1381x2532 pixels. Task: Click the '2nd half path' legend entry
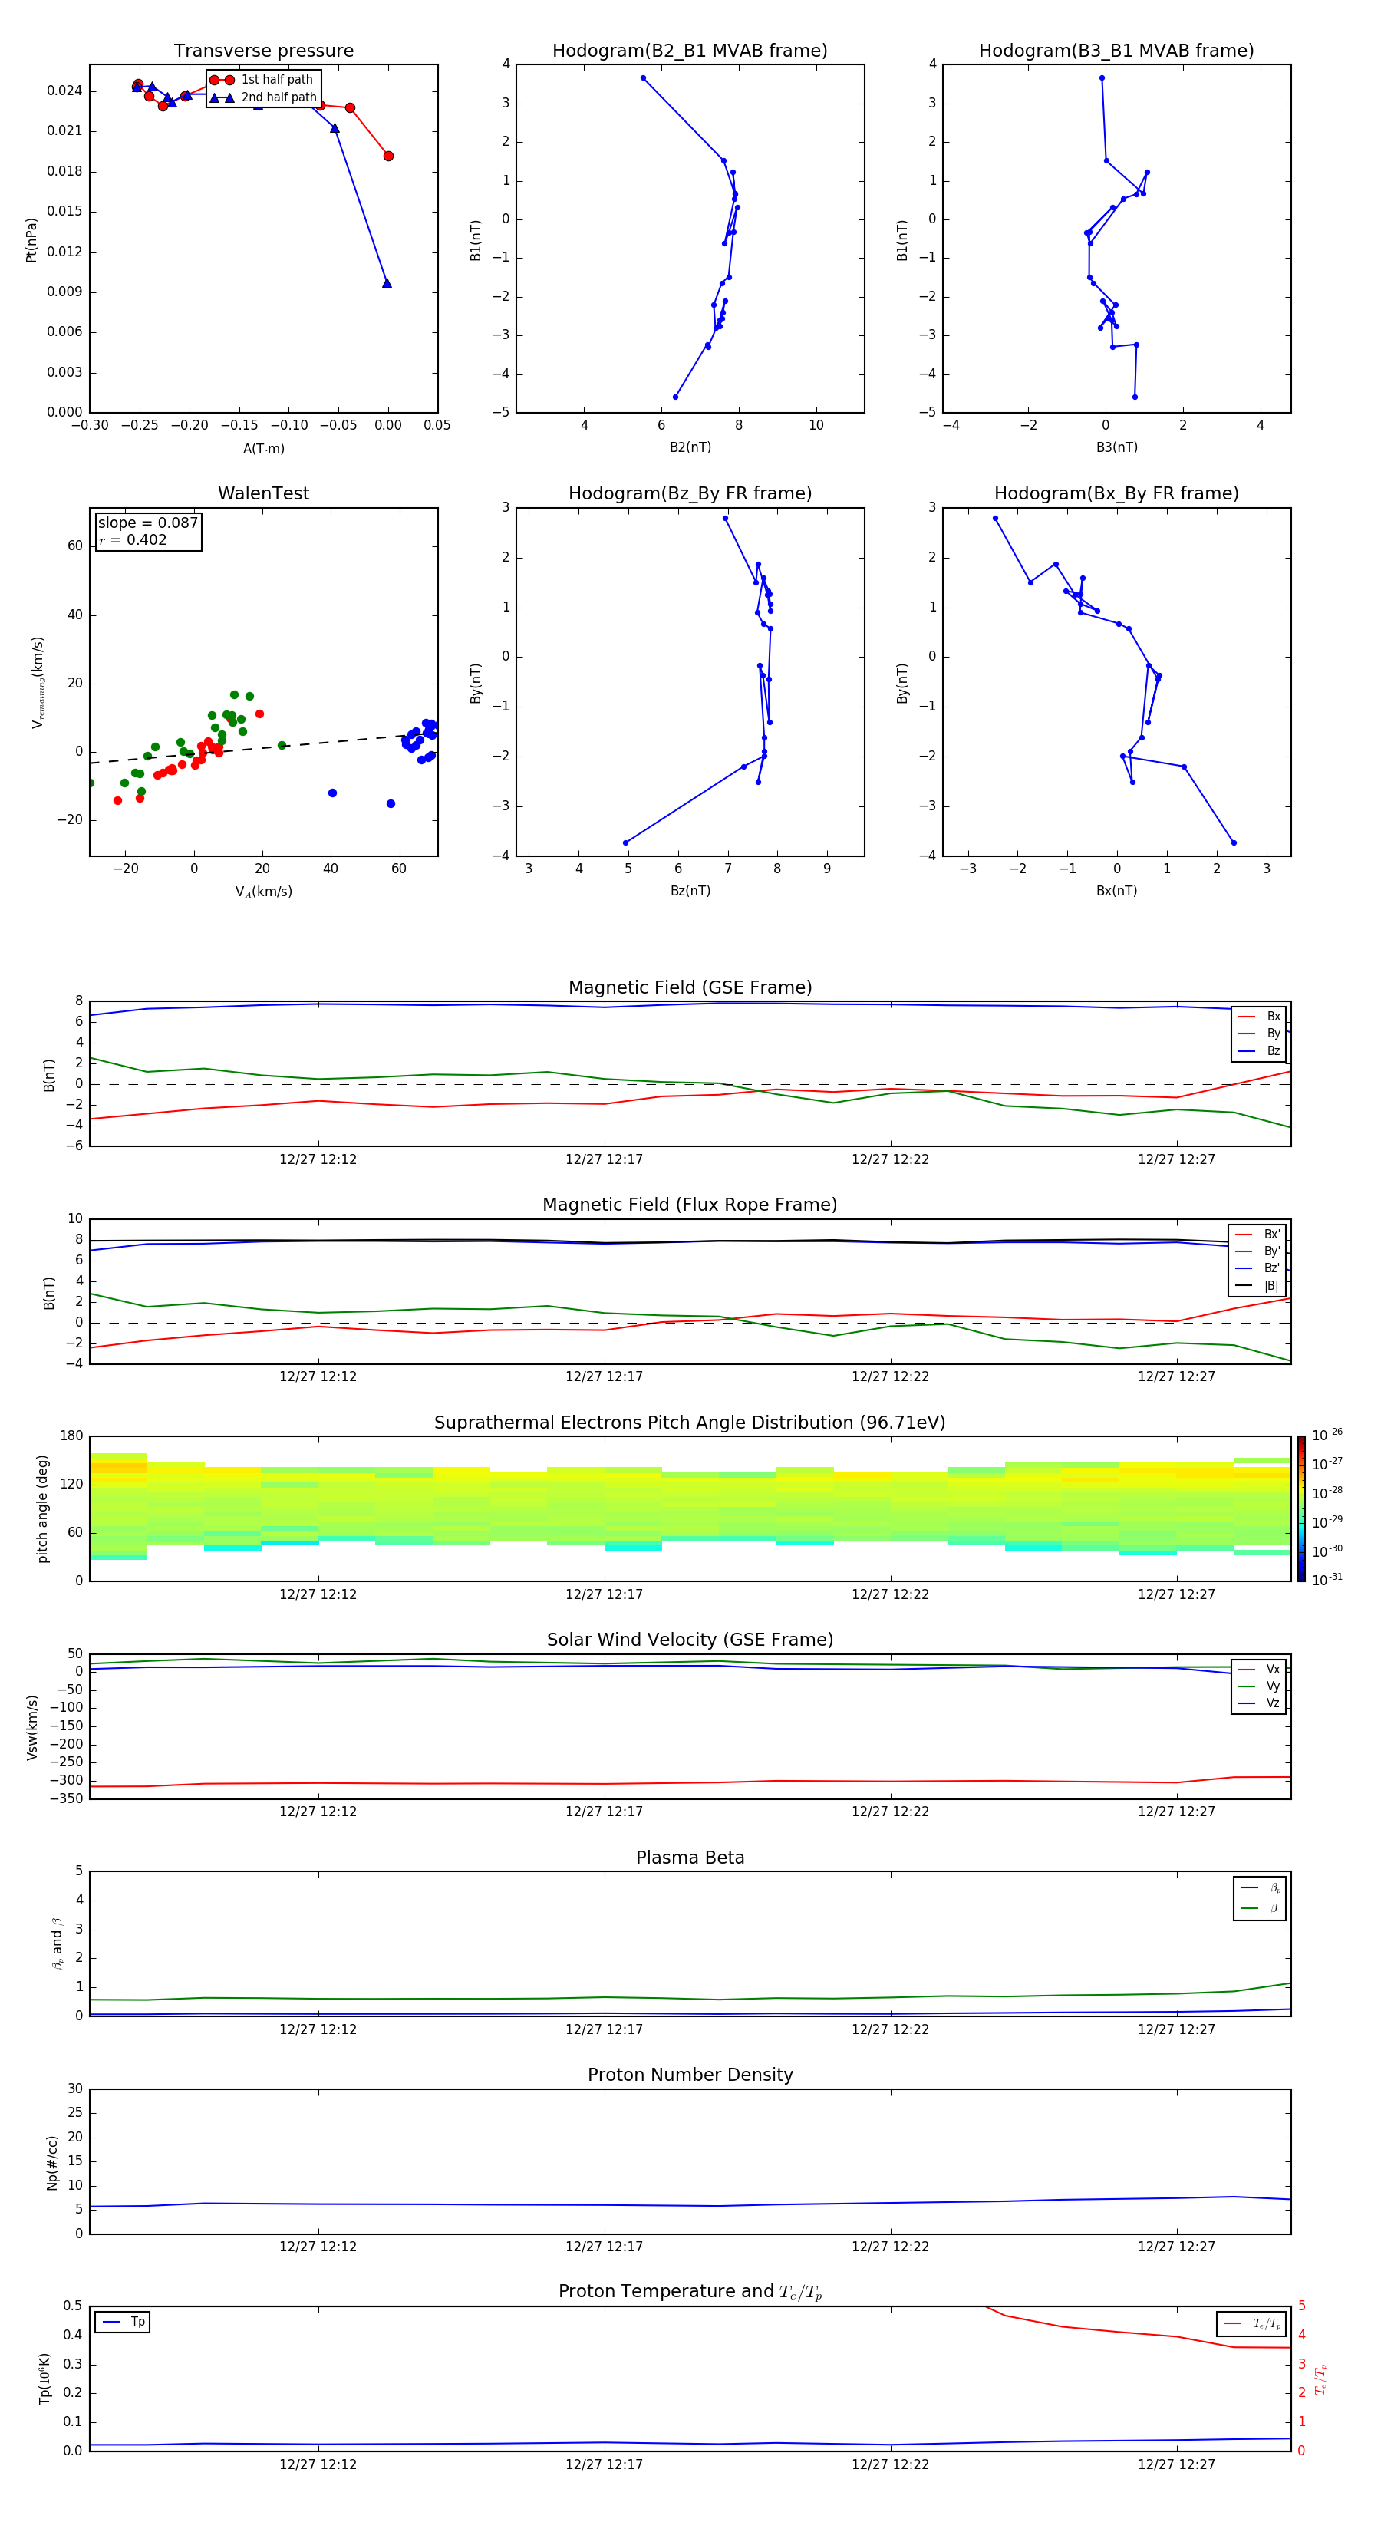click(x=263, y=97)
